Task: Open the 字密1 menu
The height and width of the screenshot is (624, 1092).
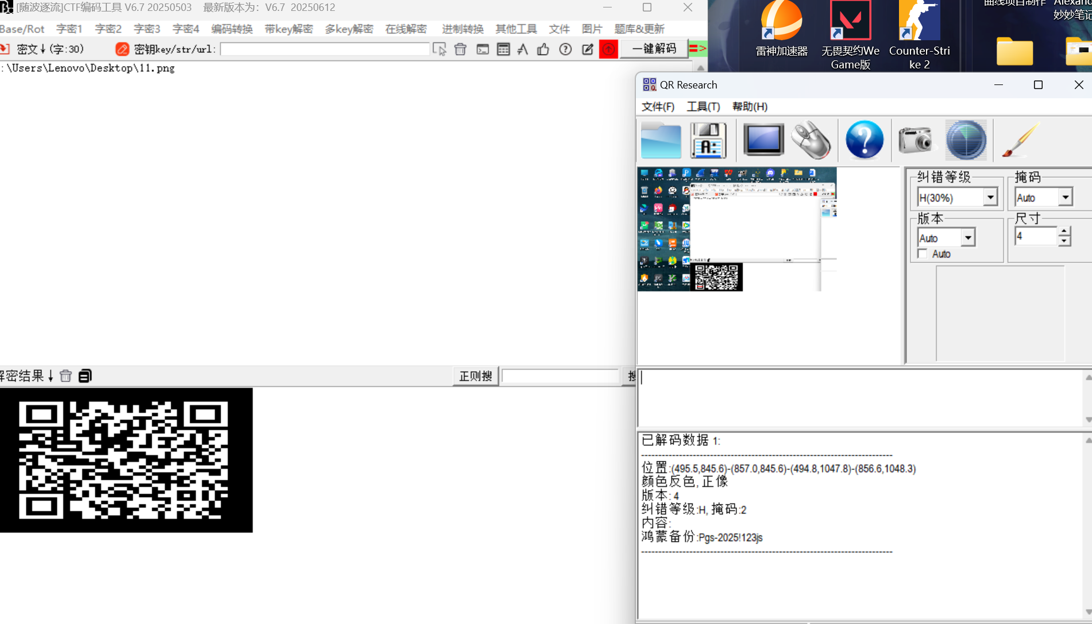Action: point(70,29)
